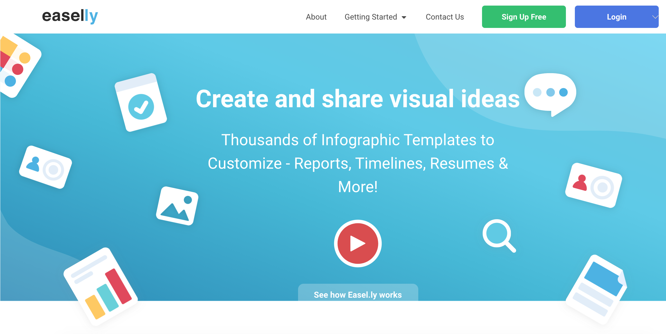
Task: Click the Sign Up Free button
Action: click(524, 17)
